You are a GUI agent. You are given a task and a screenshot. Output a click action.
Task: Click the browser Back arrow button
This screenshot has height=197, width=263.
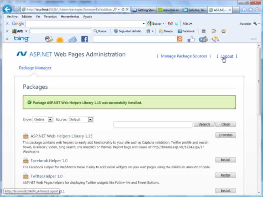click(x=6, y=9)
